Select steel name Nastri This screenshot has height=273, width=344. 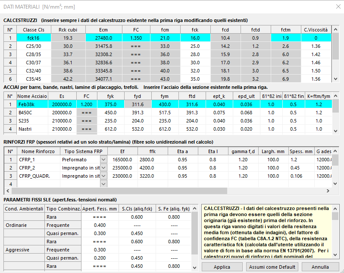[32, 129]
